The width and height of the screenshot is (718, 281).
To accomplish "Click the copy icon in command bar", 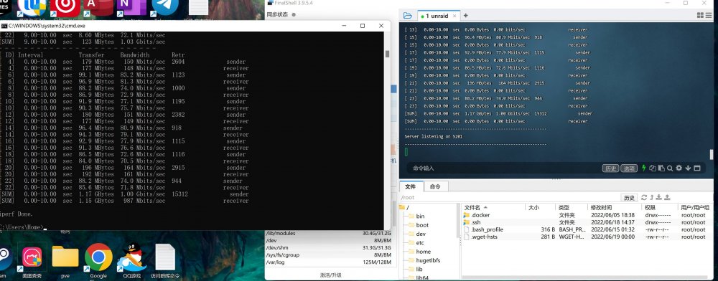I will [x=653, y=168].
